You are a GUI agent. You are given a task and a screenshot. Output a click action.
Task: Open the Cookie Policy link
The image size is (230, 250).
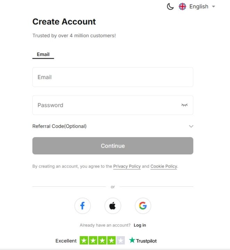pos(164,166)
